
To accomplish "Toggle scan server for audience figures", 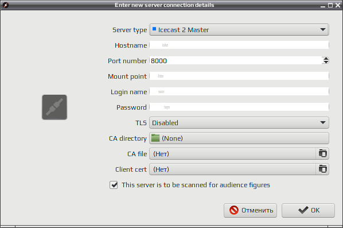I will [x=114, y=185].
